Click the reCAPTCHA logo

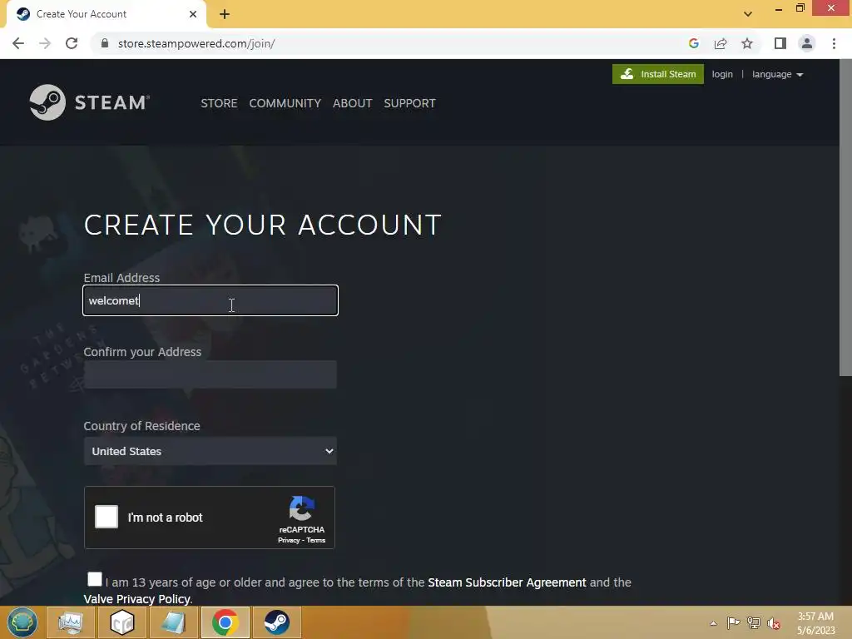click(301, 508)
